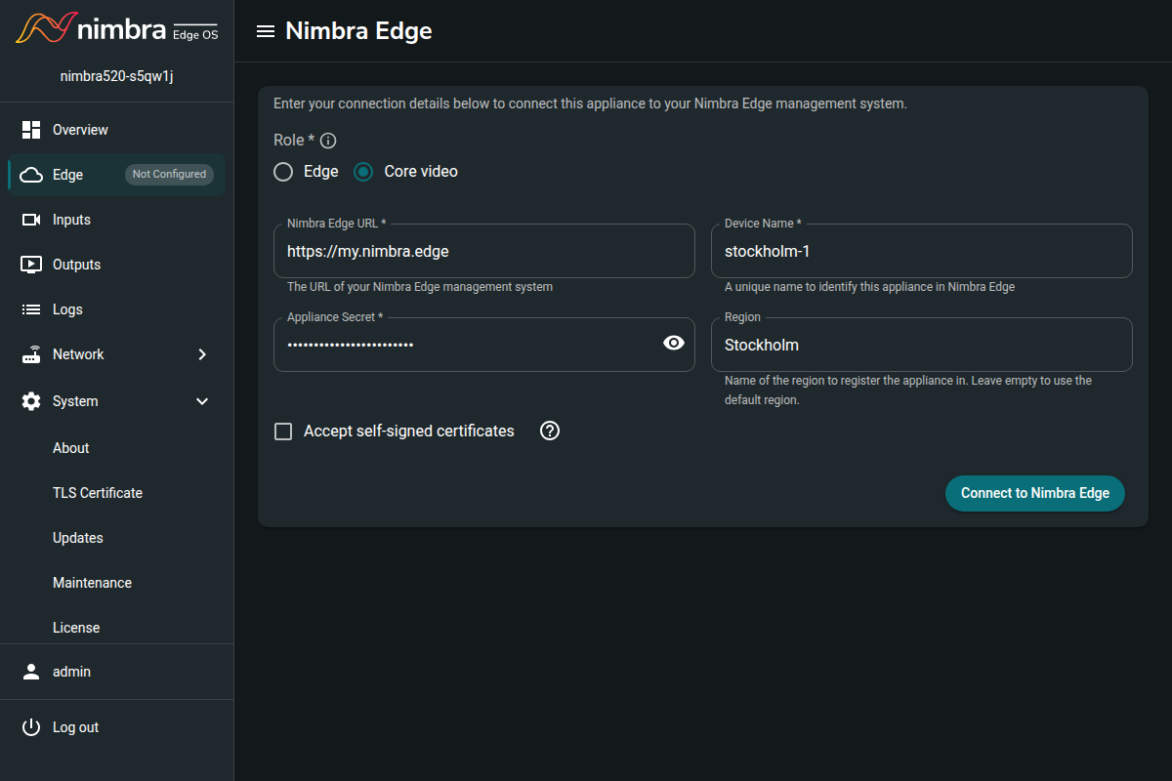The image size is (1172, 781).
Task: Open the Updates page
Action: pos(117,538)
